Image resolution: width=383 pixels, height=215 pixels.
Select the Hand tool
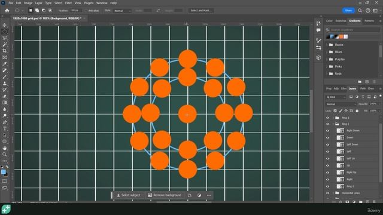(5, 148)
